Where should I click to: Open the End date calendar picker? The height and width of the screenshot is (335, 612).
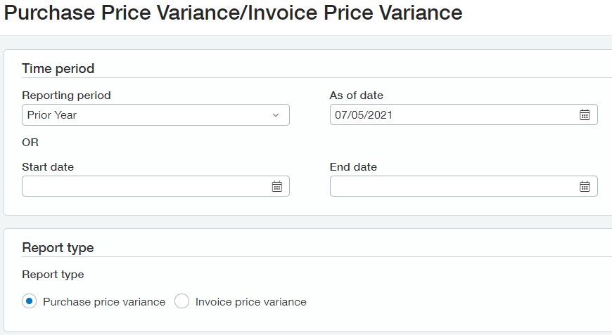[585, 187]
